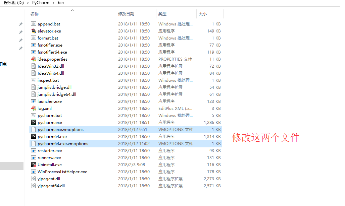The height and width of the screenshot is (206, 345).
Task: Click the date 2018/4/12 9:51
Action: click(133, 129)
